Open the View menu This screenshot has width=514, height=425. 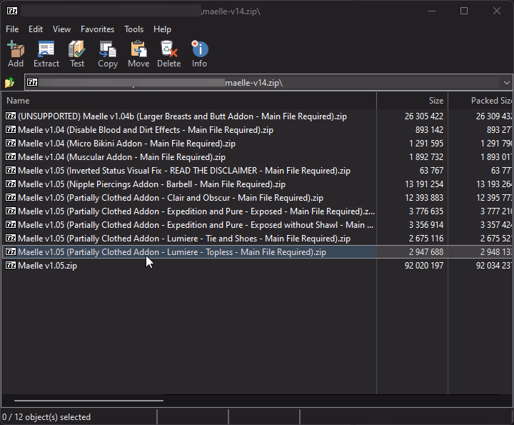pyautogui.click(x=61, y=29)
